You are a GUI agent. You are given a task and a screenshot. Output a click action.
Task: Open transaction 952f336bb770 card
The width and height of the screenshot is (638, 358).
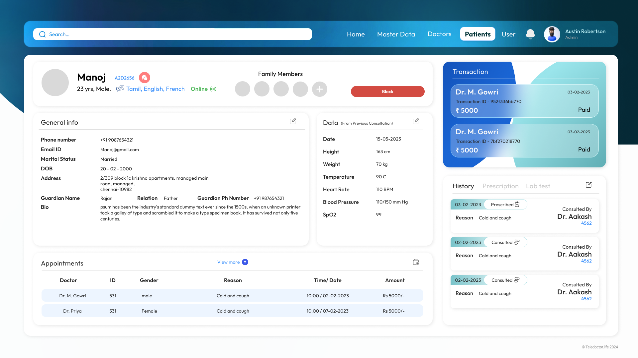525,101
